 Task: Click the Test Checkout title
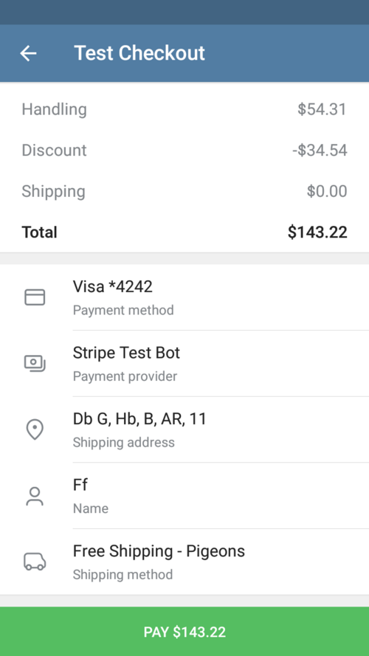point(139,53)
